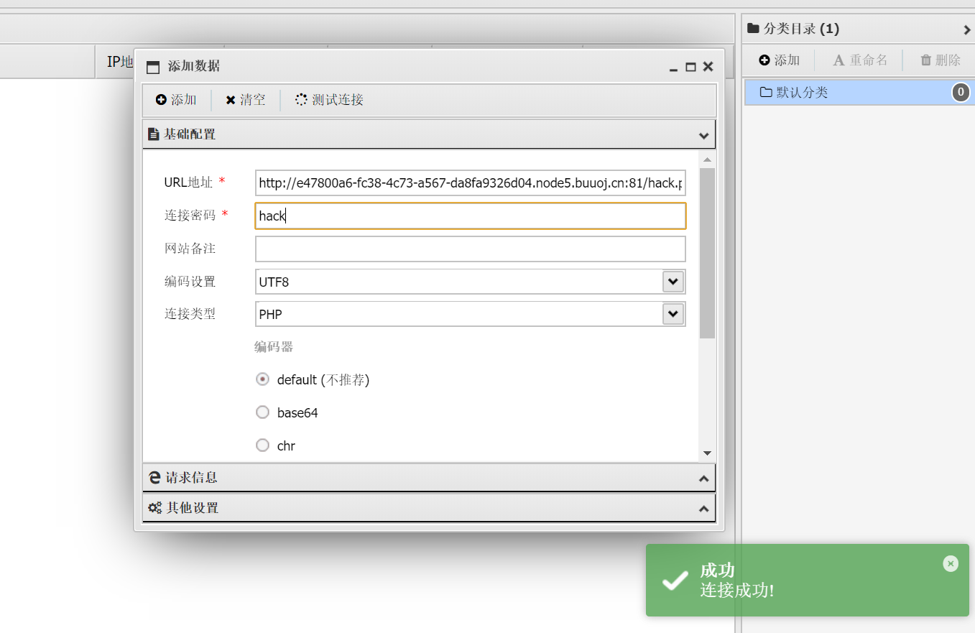This screenshot has width=975, height=633.
Task: Click the 连接密码 field containing hack
Action: coord(471,216)
